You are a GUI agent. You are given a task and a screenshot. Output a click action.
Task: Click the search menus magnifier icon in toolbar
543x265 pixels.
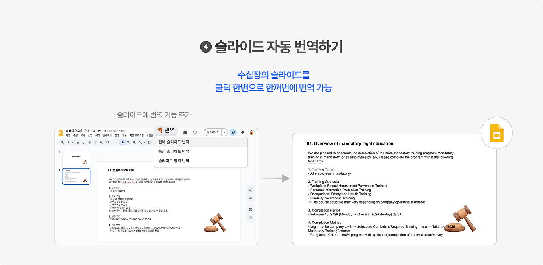[62, 142]
